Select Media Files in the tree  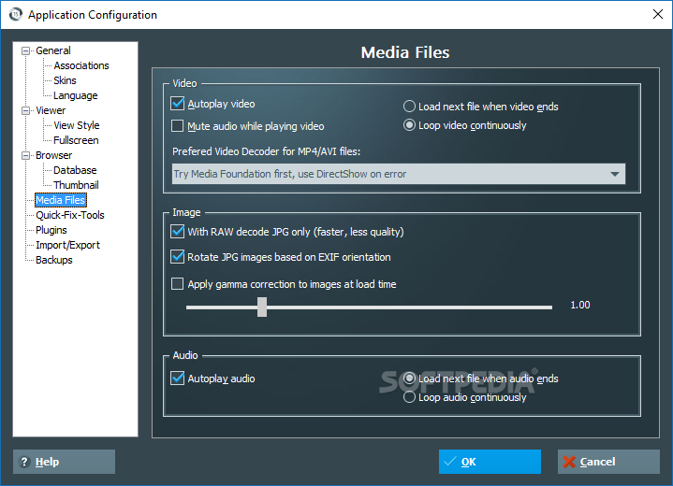coord(61,200)
